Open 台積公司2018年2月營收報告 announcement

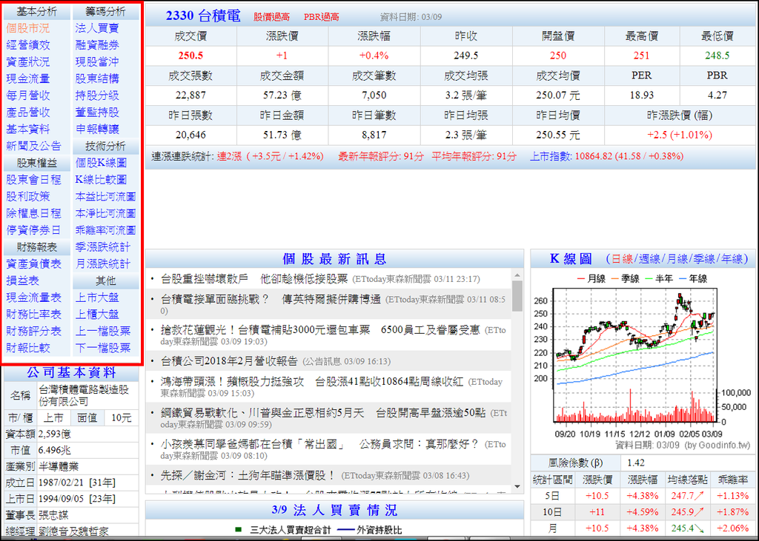(229, 361)
